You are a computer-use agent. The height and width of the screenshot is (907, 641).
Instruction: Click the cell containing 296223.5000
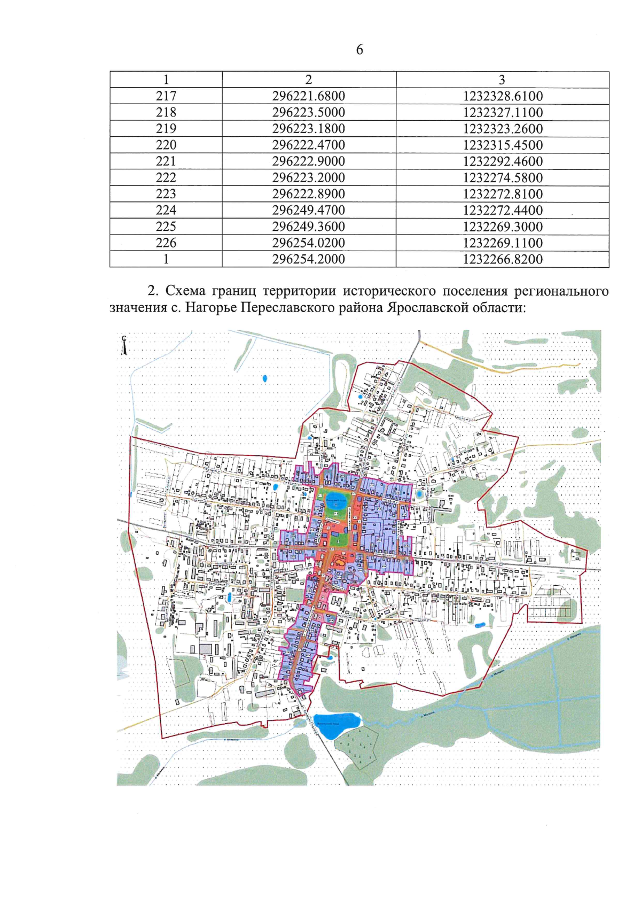tap(309, 113)
